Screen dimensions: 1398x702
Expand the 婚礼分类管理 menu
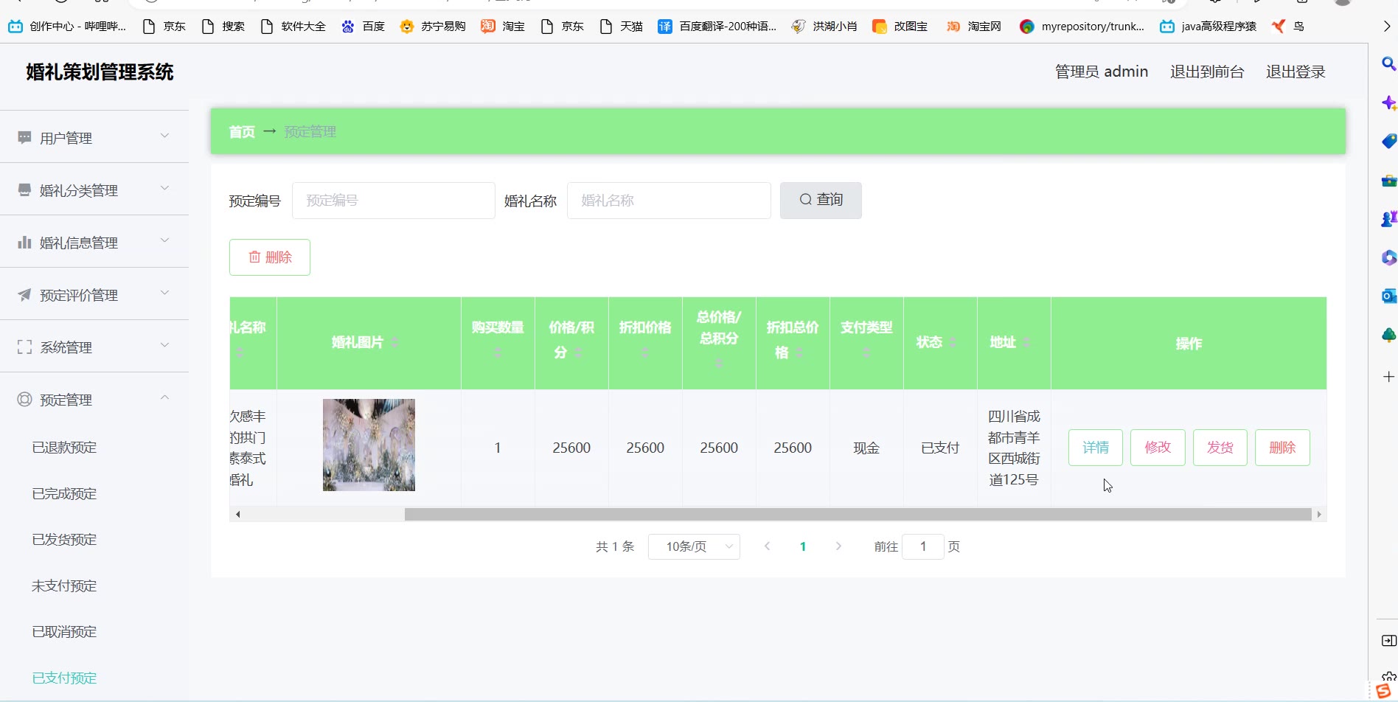pyautogui.click(x=165, y=188)
